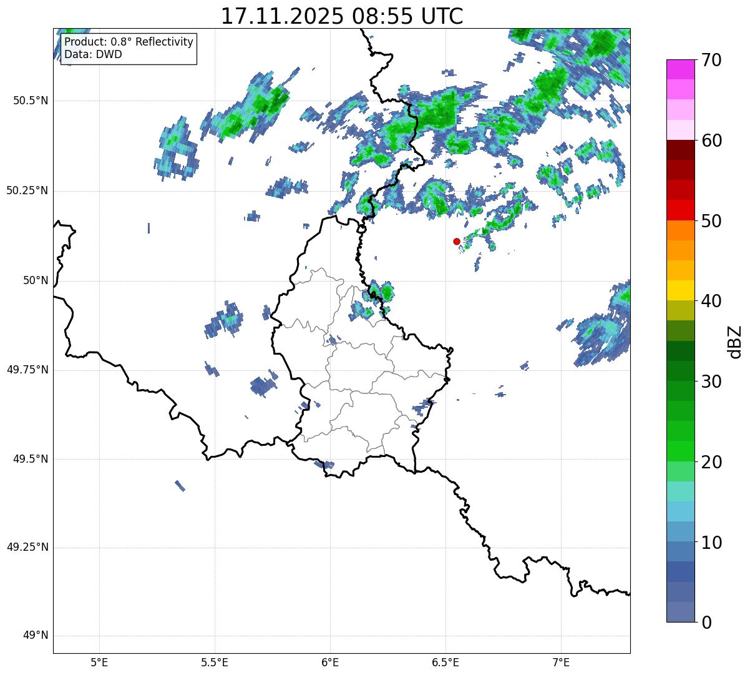750x675 pixels.
Task: Click the 5.5°E longitude label
Action: pos(215,662)
